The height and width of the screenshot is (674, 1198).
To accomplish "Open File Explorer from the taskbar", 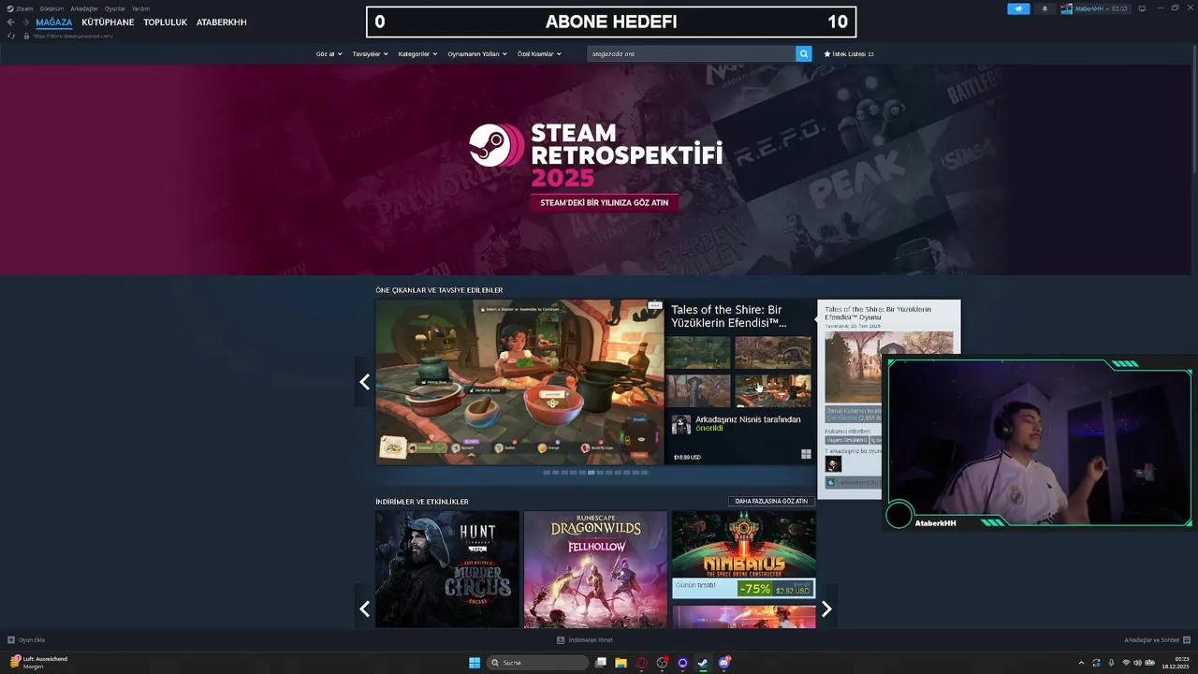I will 621,663.
